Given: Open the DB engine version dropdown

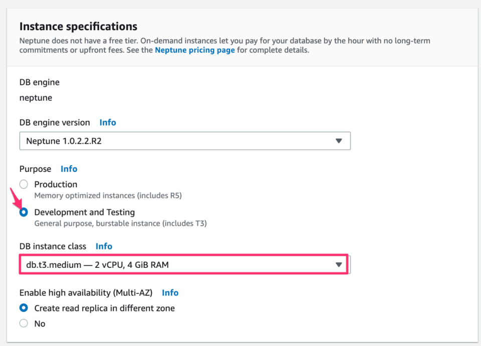Looking at the screenshot, I should pos(185,141).
